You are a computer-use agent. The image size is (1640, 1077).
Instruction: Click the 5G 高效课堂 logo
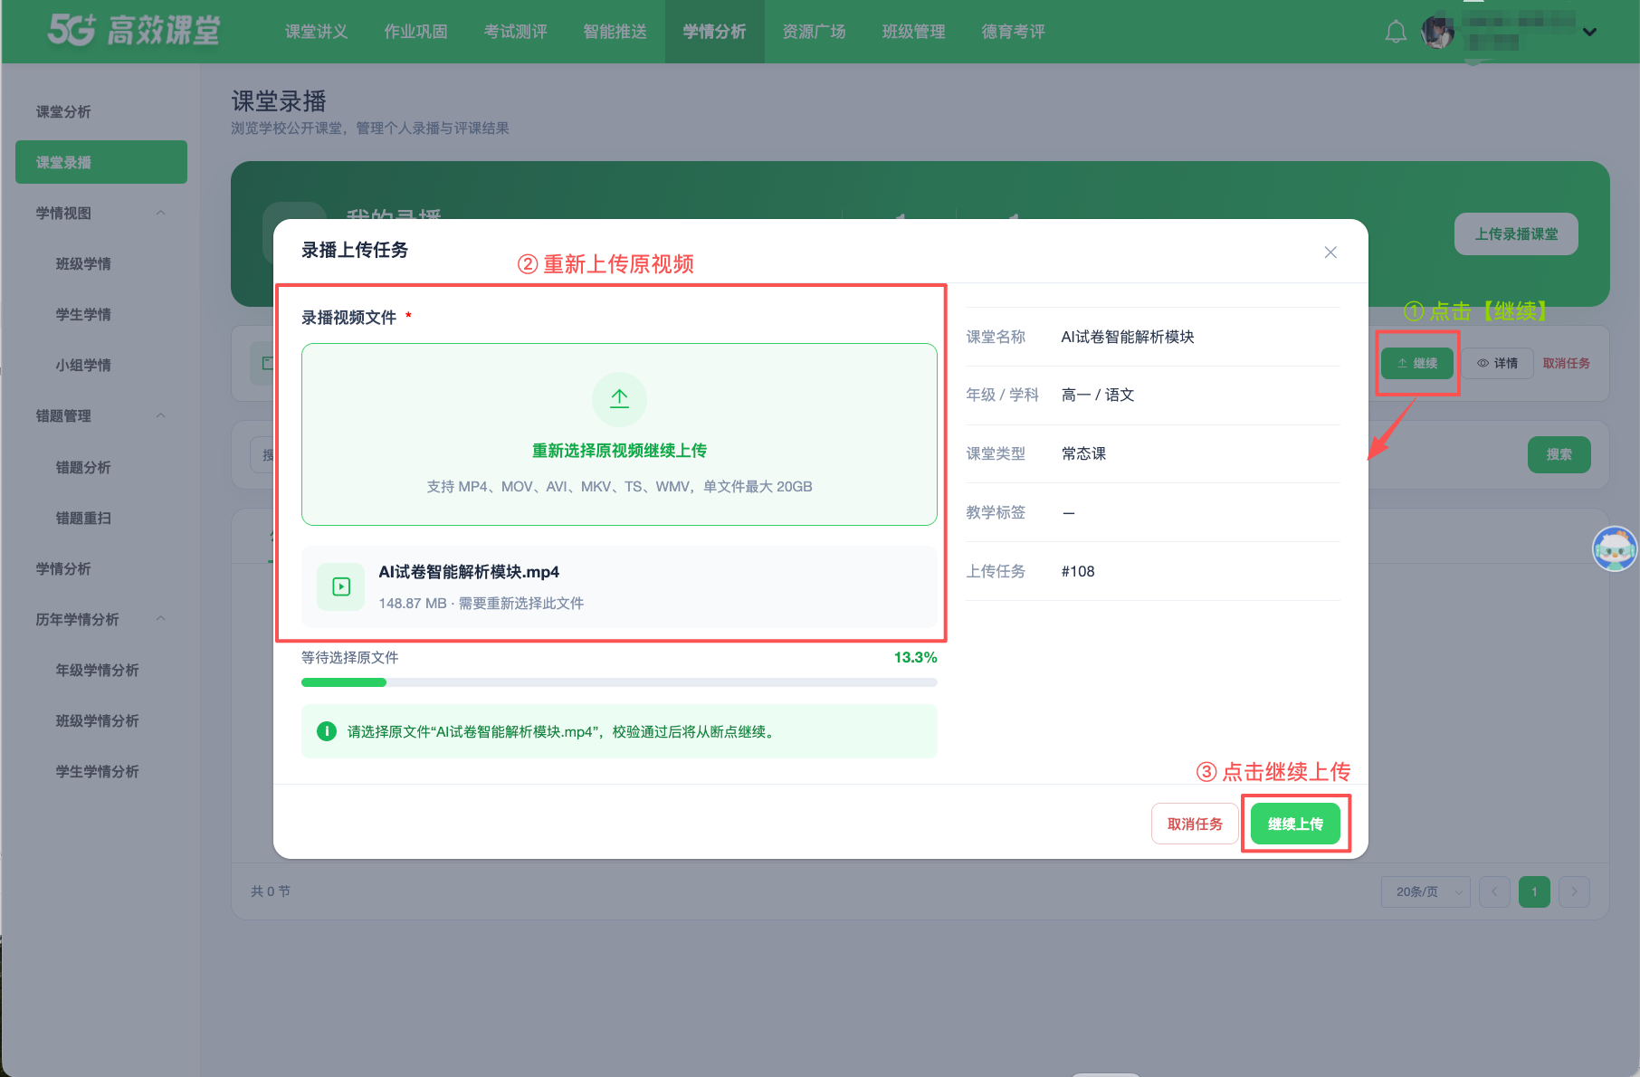(x=134, y=31)
